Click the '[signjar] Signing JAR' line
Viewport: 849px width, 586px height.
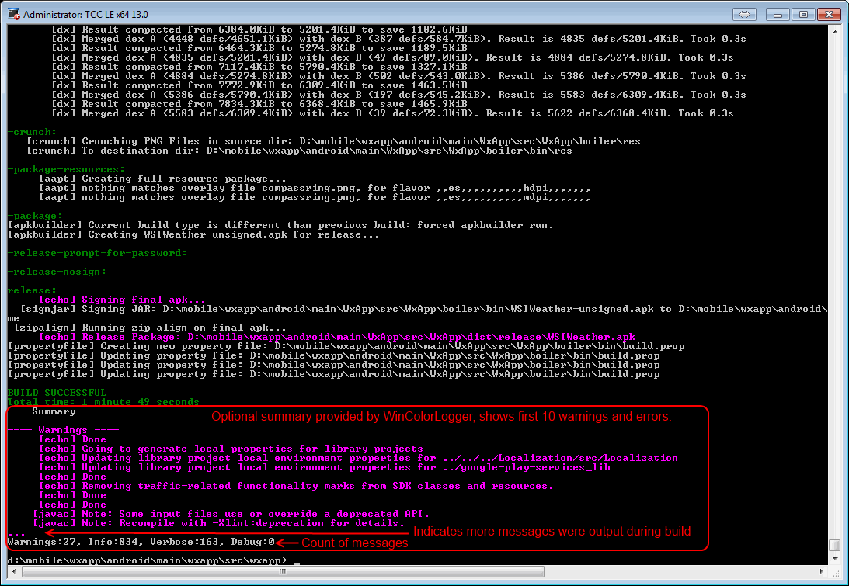pyautogui.click(x=424, y=309)
